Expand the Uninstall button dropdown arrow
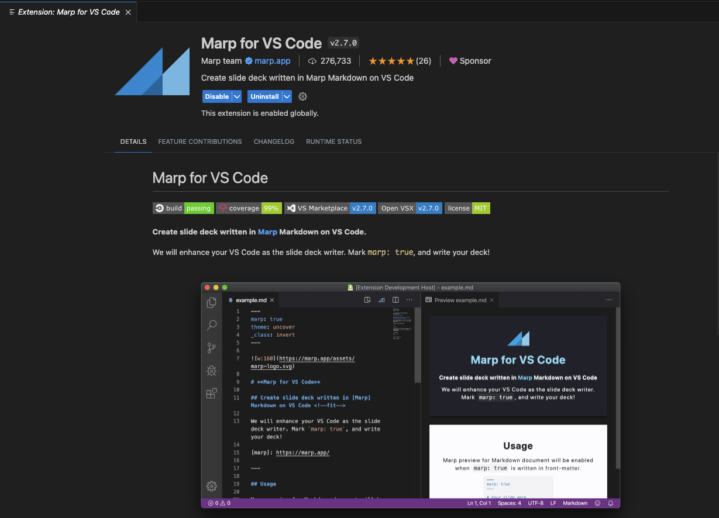Image resolution: width=719 pixels, height=518 pixels. click(x=287, y=96)
